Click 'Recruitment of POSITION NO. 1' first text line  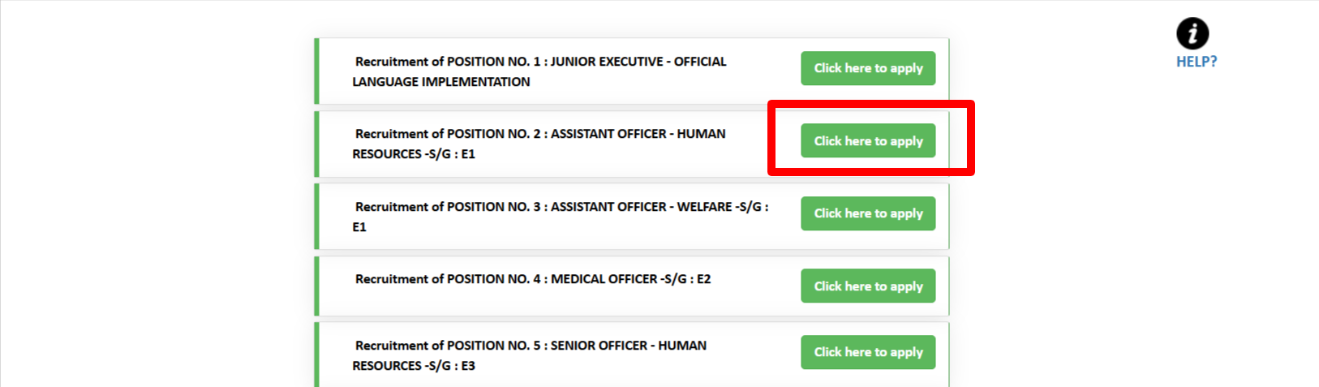(540, 62)
